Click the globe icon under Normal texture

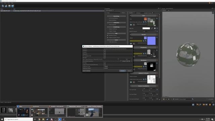click(x=131, y=44)
